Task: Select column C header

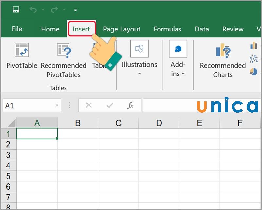Action: 118,123
